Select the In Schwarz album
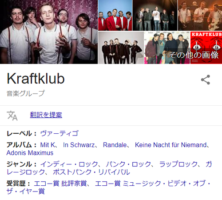Viewport: 222px width, 200px height. pos(79,145)
